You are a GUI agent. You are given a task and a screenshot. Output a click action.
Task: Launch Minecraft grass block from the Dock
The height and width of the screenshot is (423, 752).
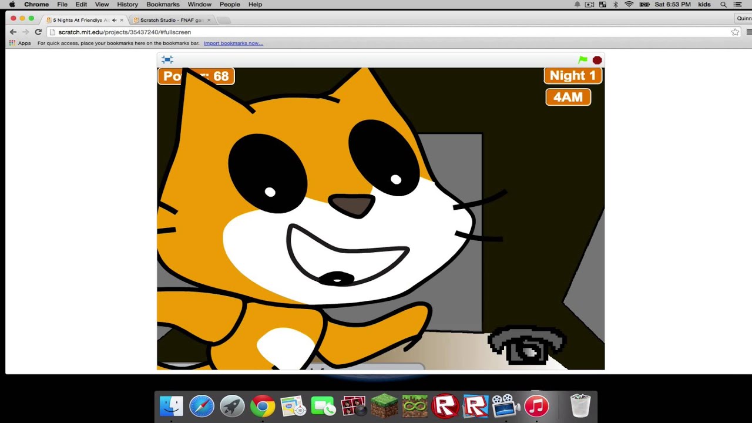click(x=384, y=406)
